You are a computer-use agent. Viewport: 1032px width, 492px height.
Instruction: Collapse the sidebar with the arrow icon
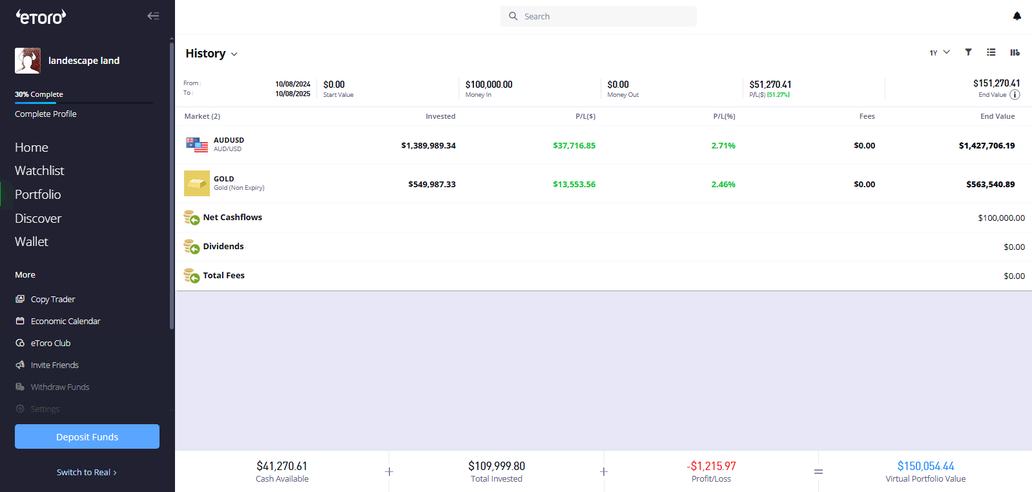click(153, 16)
